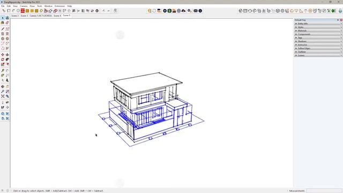This screenshot has width=343, height=193.
Task: Select the Freehand tool
Action: point(7,29)
